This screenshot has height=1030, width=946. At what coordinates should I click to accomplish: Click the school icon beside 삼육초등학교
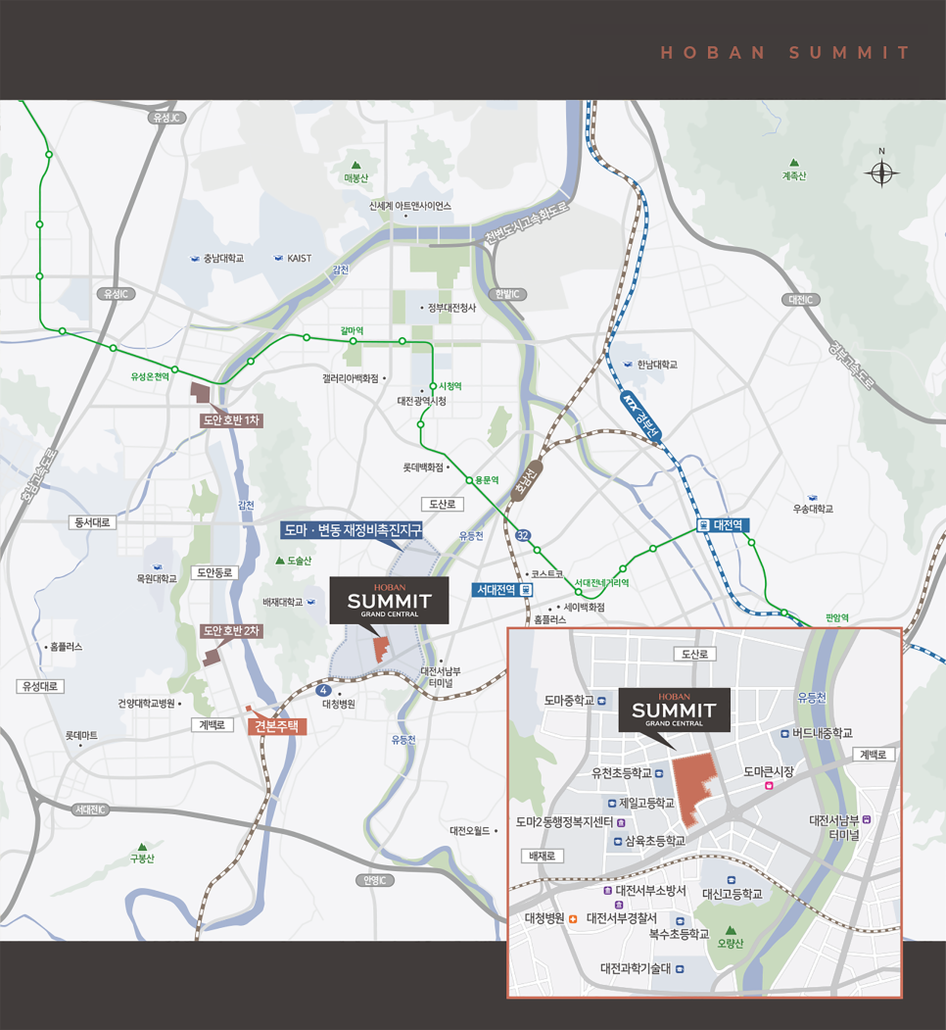(618, 842)
